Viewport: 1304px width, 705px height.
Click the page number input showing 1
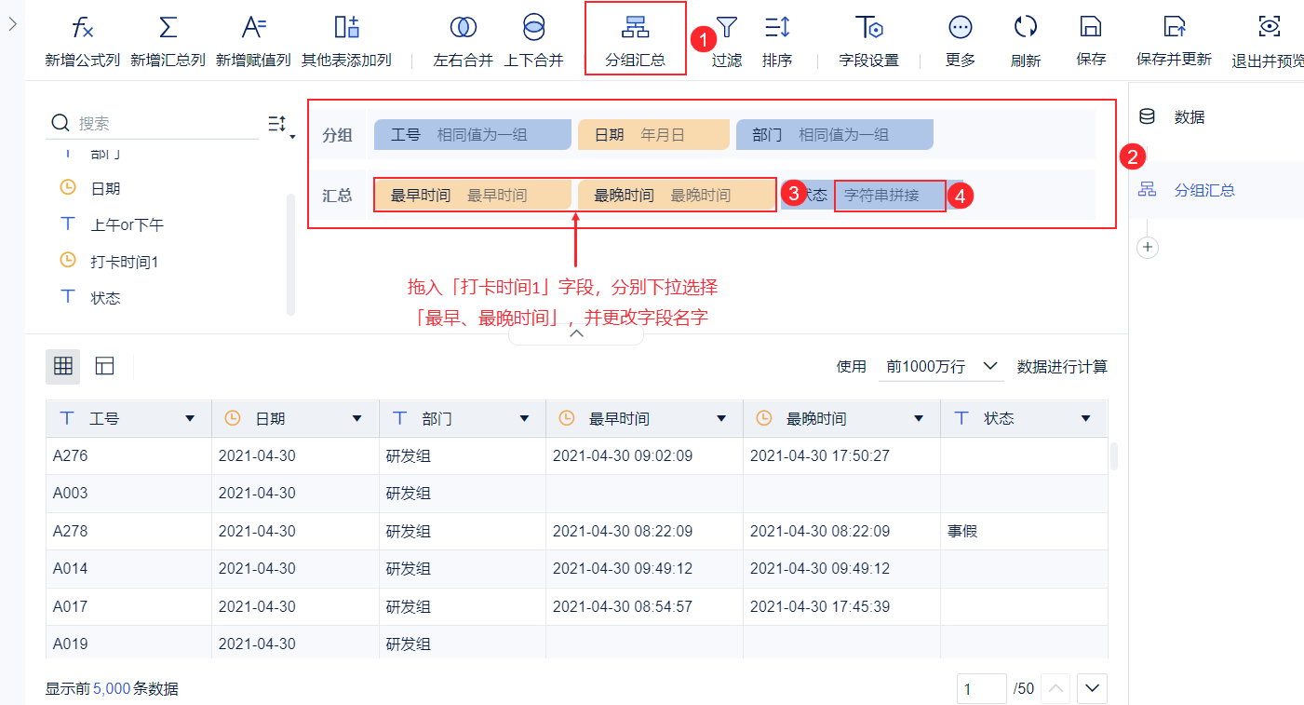click(982, 689)
